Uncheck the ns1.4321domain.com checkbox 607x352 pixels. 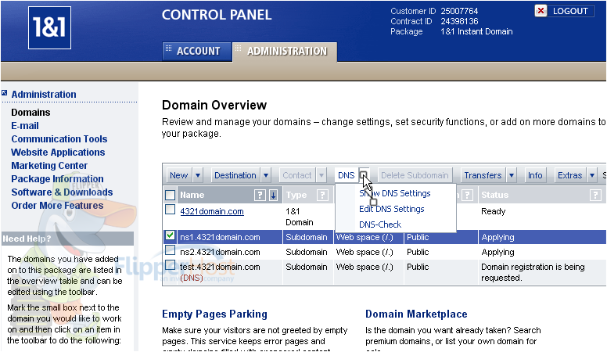click(170, 235)
